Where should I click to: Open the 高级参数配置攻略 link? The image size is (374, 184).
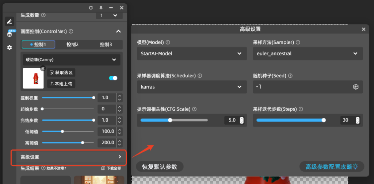[332, 167]
